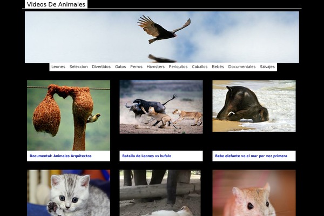
Task: Open the elephant legs and log thumbnail
Action: pos(160,193)
